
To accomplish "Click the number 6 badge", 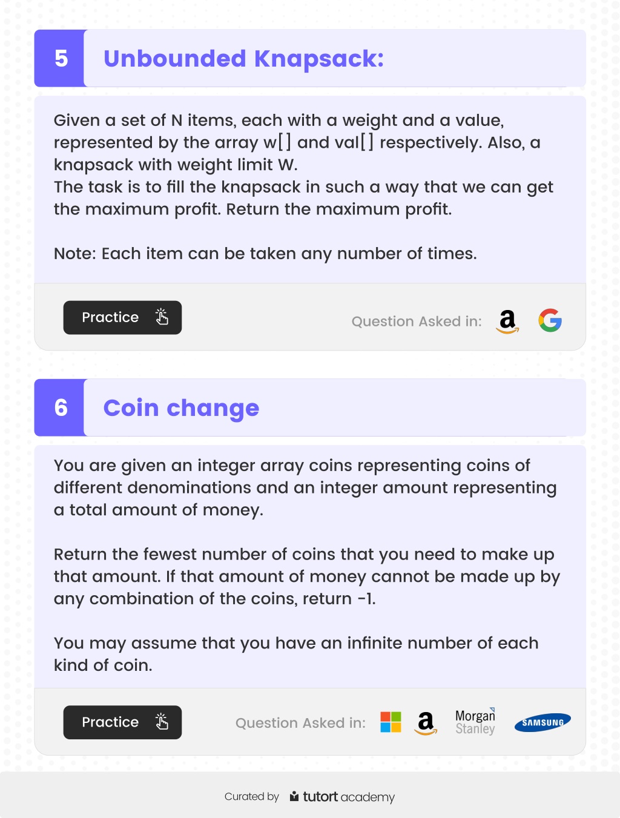I will click(x=61, y=407).
